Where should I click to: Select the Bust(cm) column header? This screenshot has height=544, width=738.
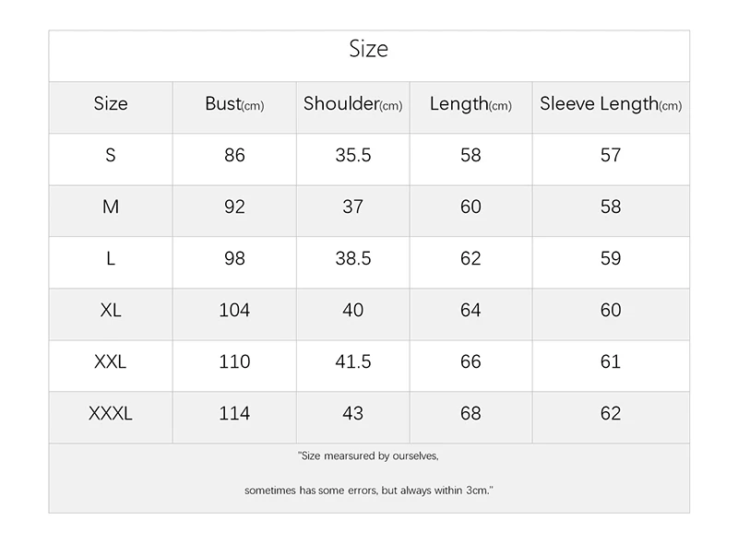coord(234,104)
